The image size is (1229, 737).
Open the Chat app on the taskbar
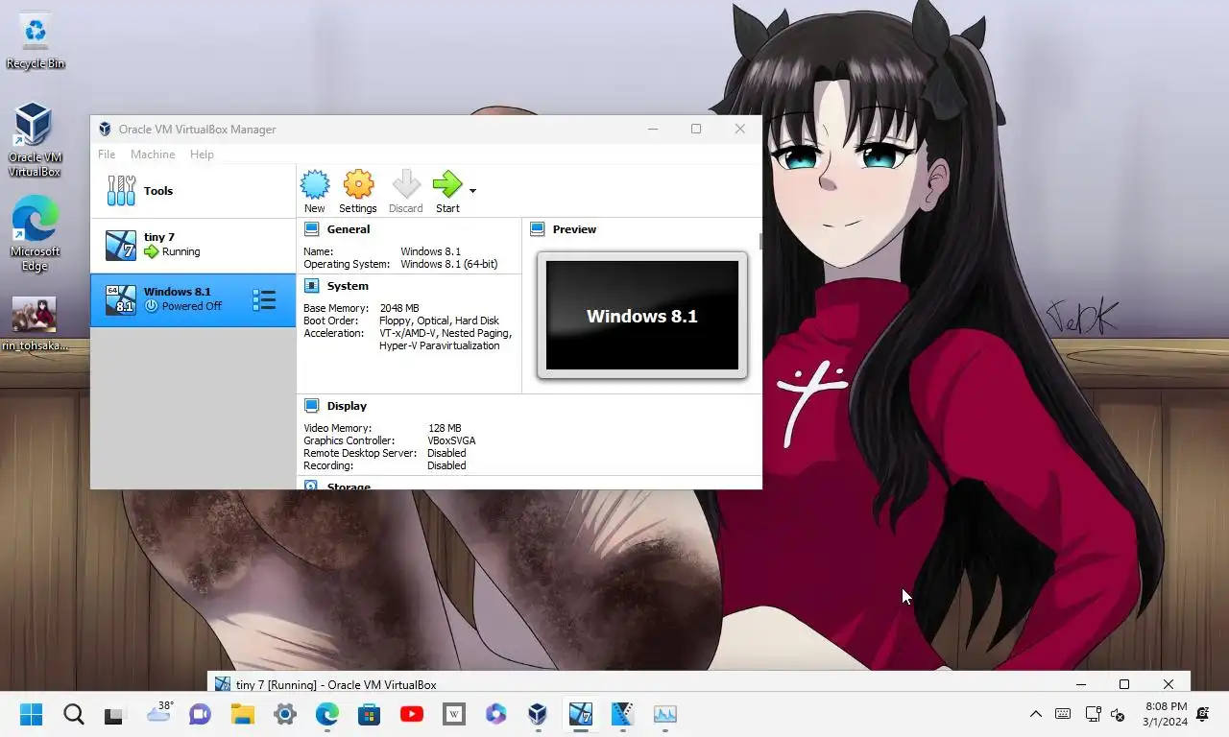(200, 714)
